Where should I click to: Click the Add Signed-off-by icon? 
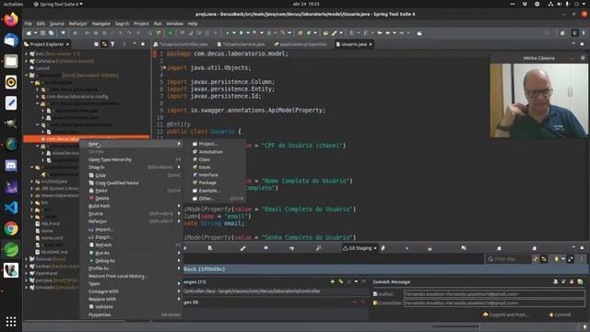[563, 281]
